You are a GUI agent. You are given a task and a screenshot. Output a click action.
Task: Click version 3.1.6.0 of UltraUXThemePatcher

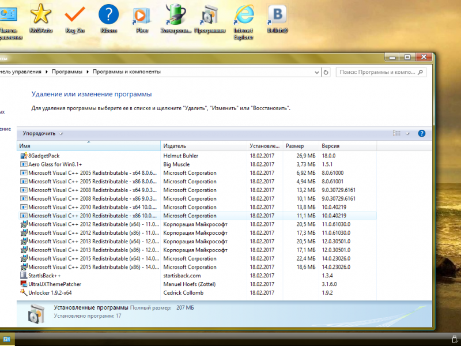tap(329, 284)
